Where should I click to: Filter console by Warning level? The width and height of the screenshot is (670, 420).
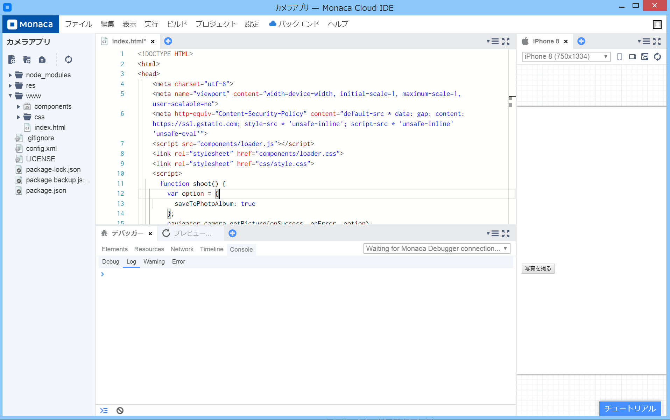(154, 262)
